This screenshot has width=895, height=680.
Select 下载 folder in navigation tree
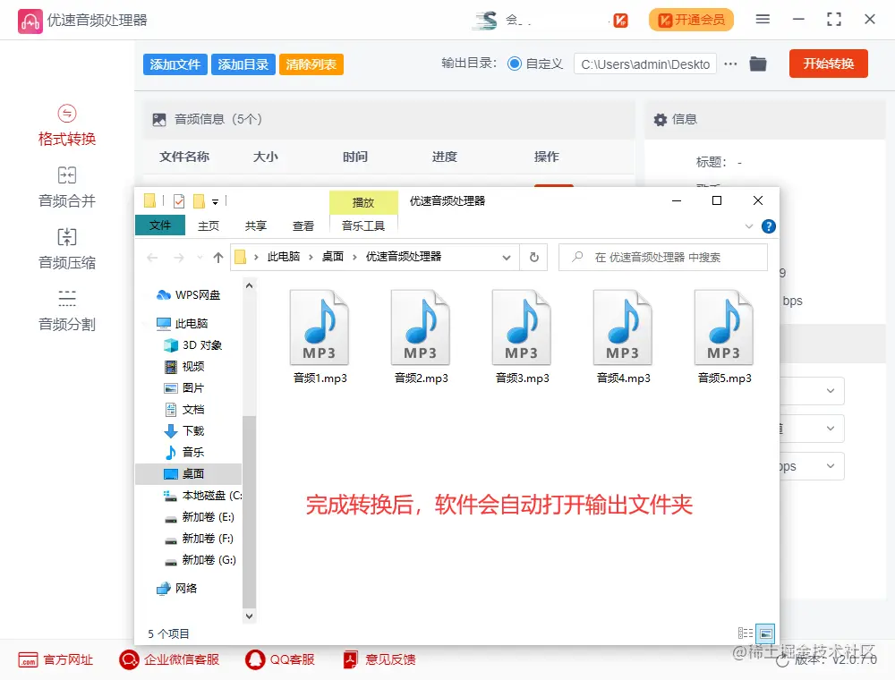(184, 430)
